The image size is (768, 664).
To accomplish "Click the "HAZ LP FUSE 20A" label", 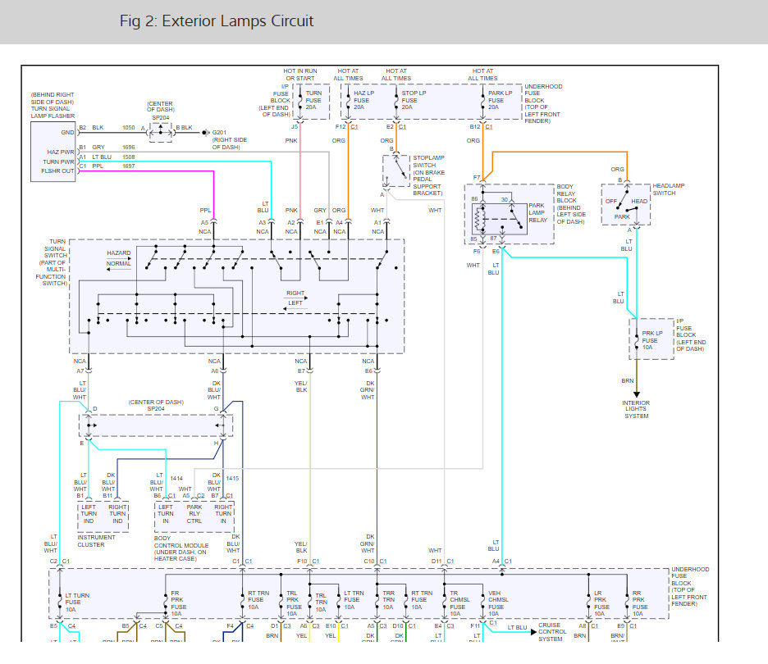I will click(x=364, y=100).
